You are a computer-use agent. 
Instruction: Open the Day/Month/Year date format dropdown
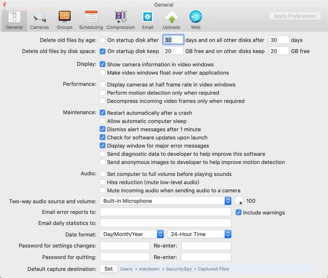click(x=132, y=234)
